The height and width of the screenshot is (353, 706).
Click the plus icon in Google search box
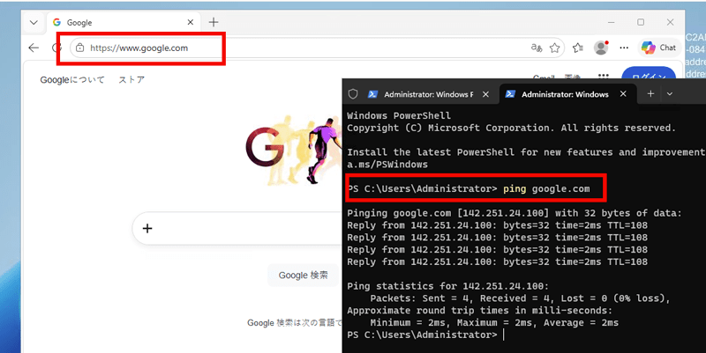[147, 229]
